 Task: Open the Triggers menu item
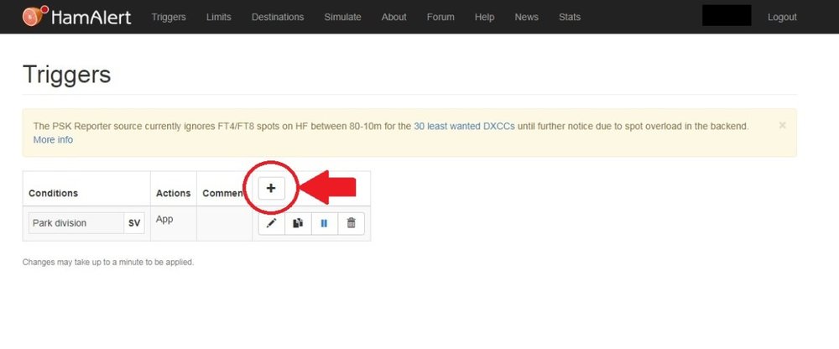click(169, 17)
